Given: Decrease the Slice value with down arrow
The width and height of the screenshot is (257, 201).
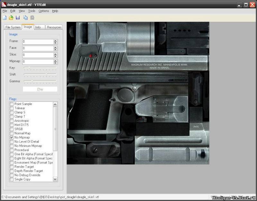Looking at the screenshot, I should tap(56, 57).
